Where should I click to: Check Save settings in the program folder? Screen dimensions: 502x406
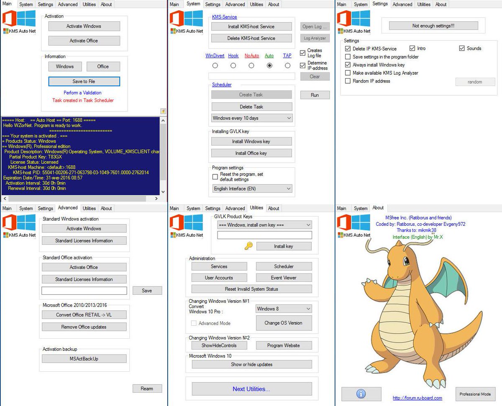click(348, 56)
